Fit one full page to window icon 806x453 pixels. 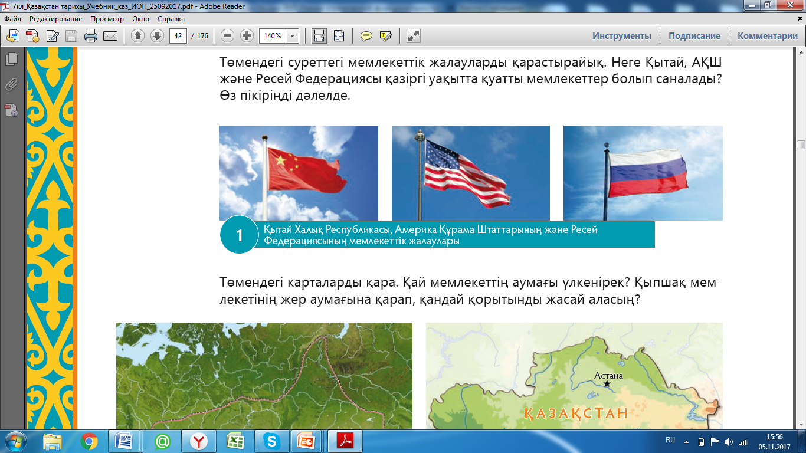pos(339,36)
